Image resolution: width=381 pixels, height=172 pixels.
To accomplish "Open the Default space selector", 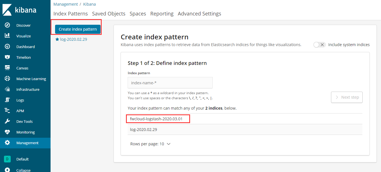I will 7,159.
